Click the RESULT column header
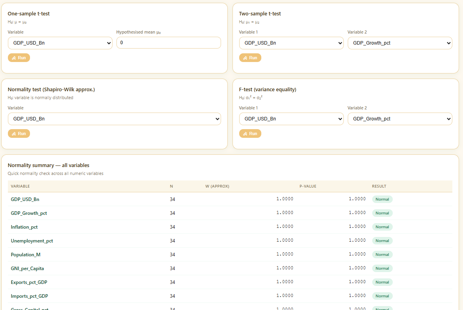 (379, 186)
